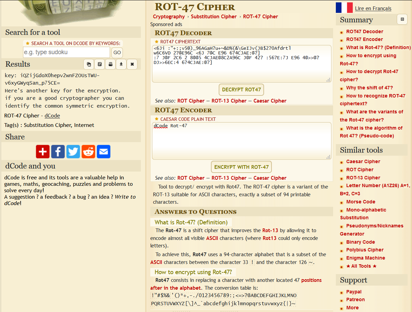The width and height of the screenshot is (412, 312).
Task: Click the GO search button
Action: [x=117, y=52]
